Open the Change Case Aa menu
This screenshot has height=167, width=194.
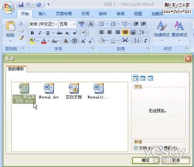pos(55,41)
